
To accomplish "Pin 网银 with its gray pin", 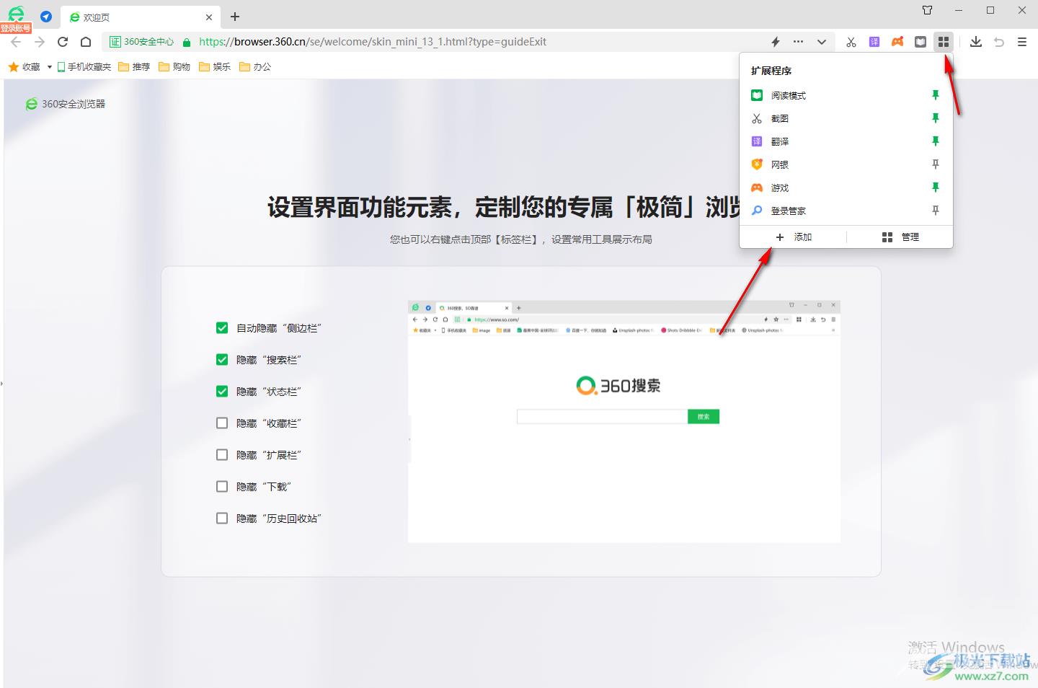I will [936, 164].
